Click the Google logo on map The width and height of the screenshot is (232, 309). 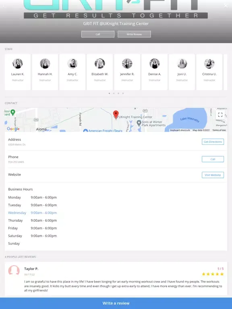coord(13,129)
